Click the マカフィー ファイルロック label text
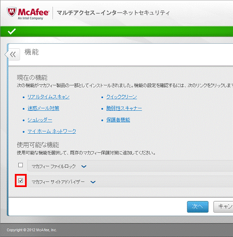Viewport: 233px width, 237px height. [x=53, y=167]
